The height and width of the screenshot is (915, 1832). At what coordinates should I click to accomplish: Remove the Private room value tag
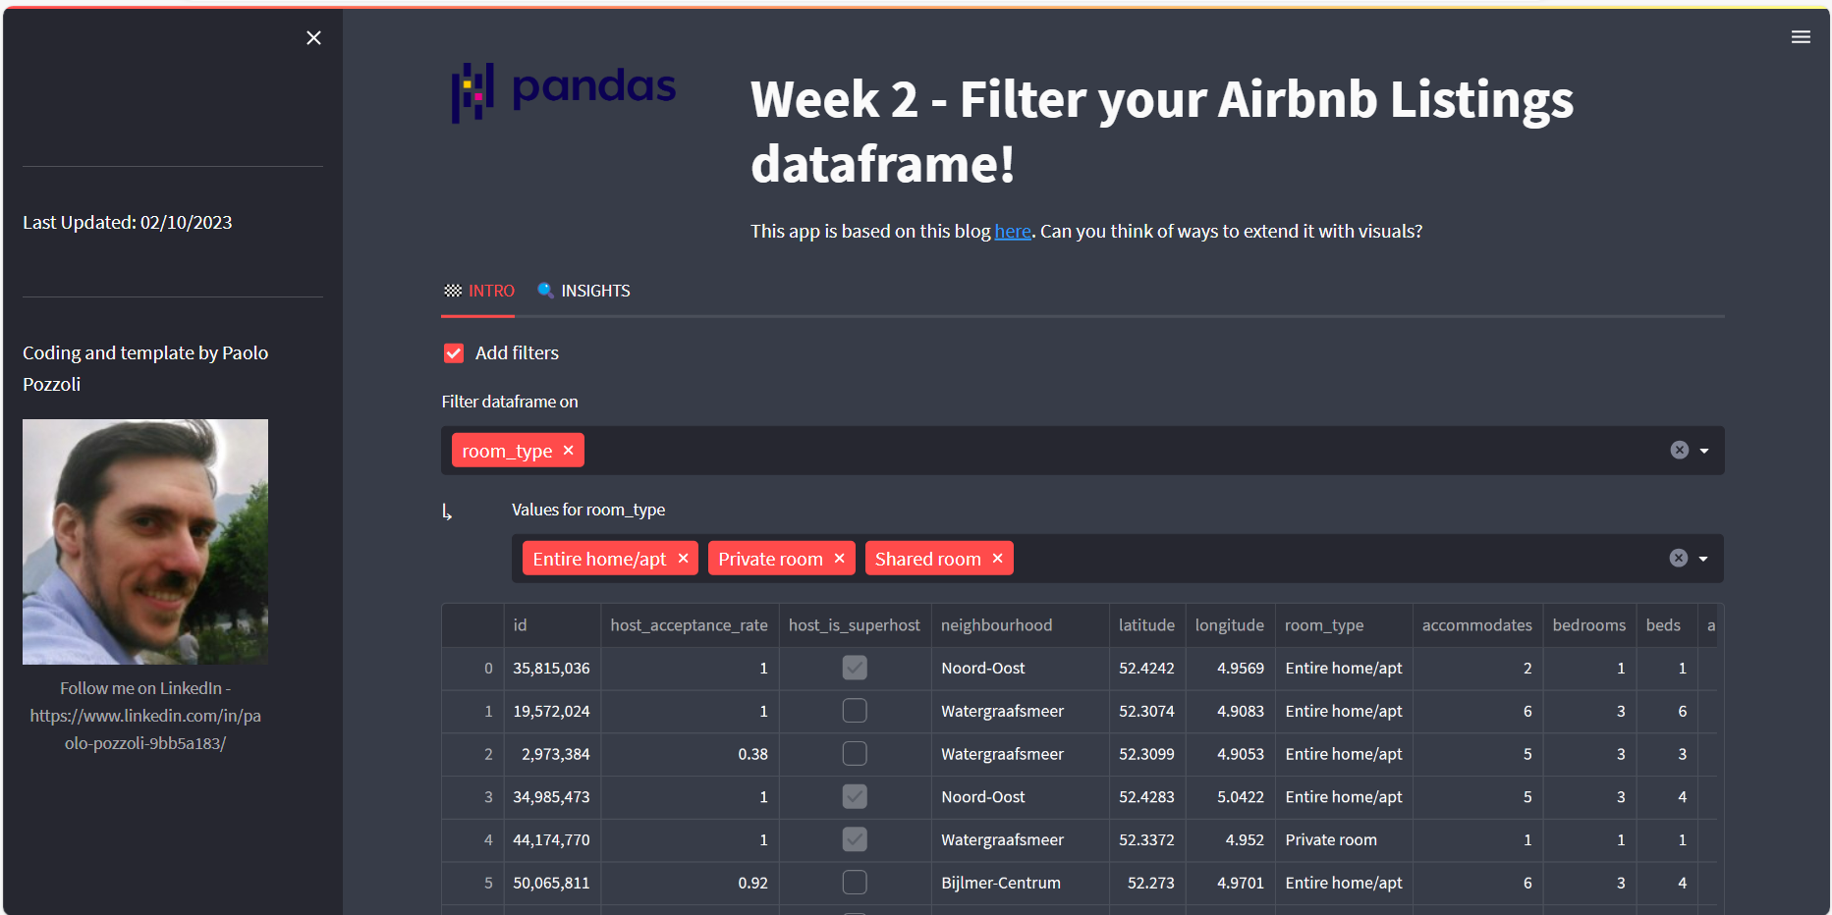coord(839,558)
